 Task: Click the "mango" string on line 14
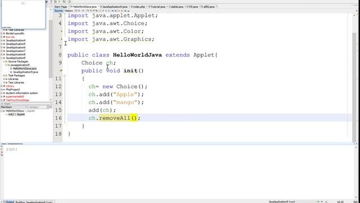pyautogui.click(x=125, y=102)
